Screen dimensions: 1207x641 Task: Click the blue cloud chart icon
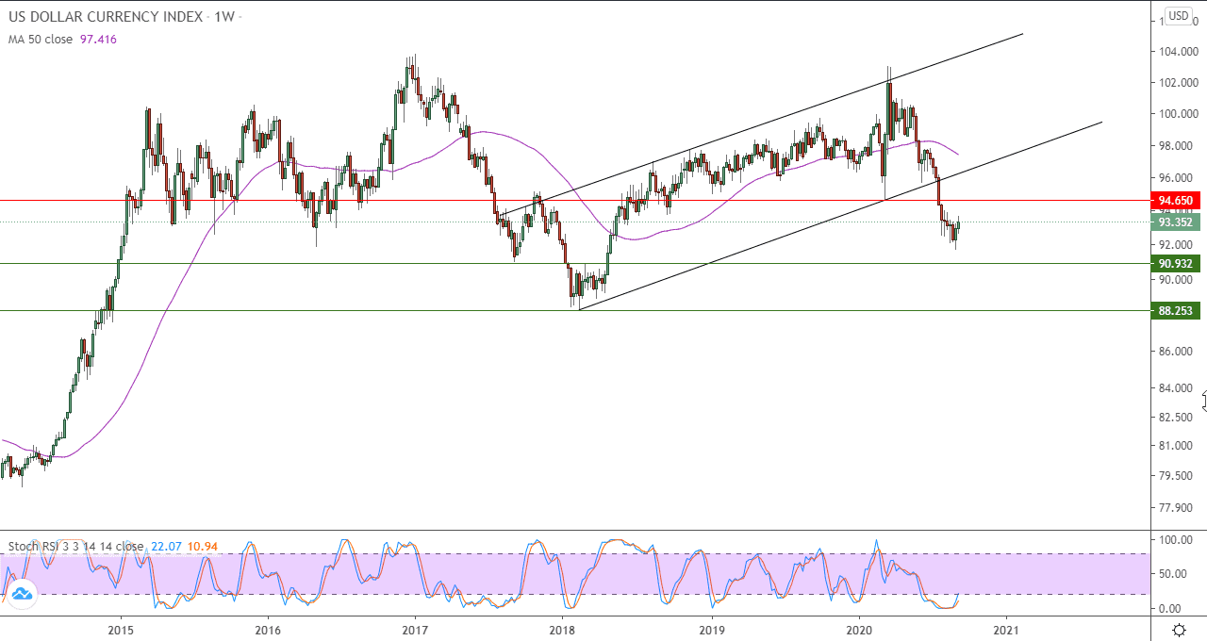[x=23, y=593]
